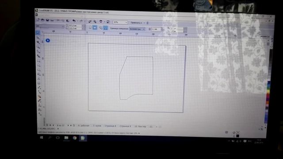
Task: Apply layout to all pages
Action: (x=101, y=28)
